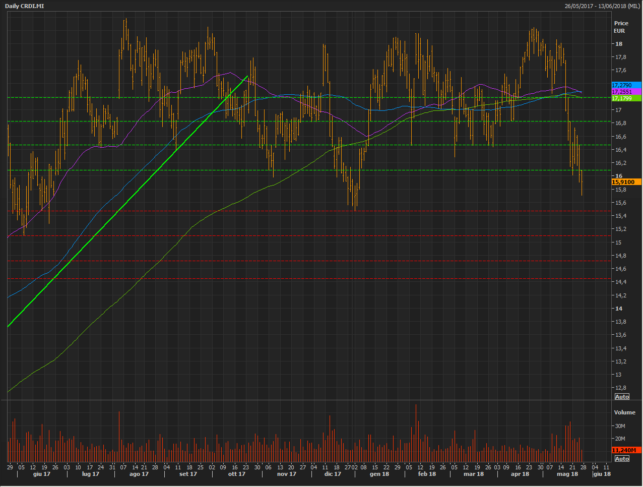The height and width of the screenshot is (487, 643).
Task: Select the green 17,1799 moving average tag
Action: click(x=626, y=98)
